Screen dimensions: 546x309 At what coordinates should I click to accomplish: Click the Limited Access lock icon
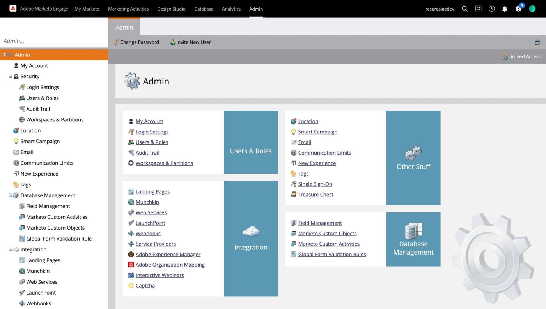pos(505,56)
